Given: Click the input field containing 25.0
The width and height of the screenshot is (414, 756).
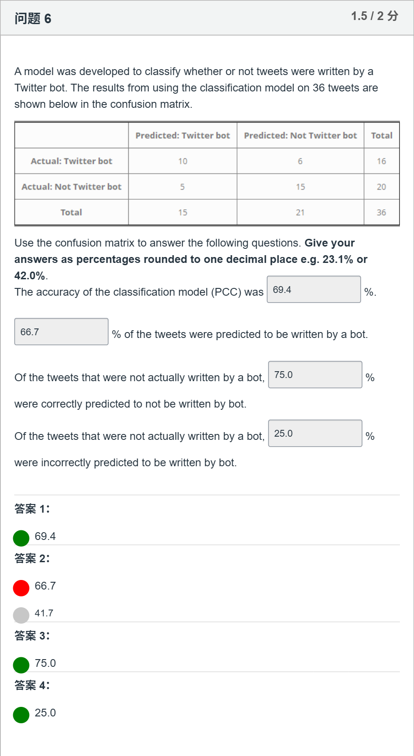Looking at the screenshot, I should (315, 433).
